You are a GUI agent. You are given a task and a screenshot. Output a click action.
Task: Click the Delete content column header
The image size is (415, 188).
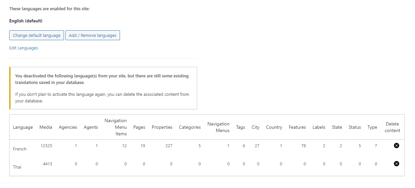pyautogui.click(x=392, y=127)
